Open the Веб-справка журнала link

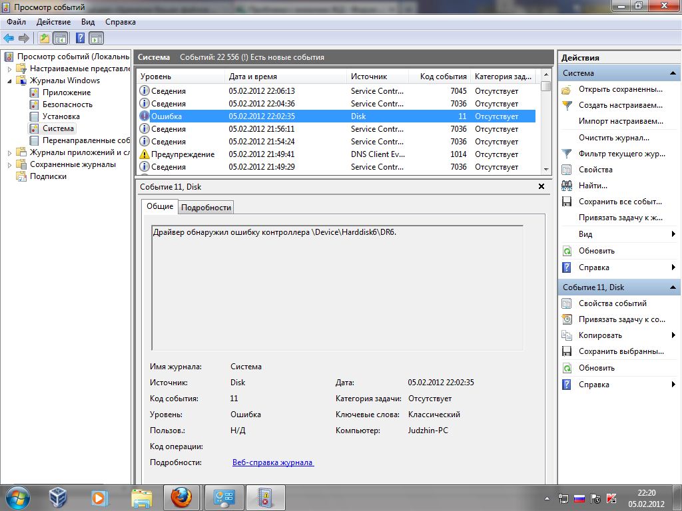(x=272, y=462)
